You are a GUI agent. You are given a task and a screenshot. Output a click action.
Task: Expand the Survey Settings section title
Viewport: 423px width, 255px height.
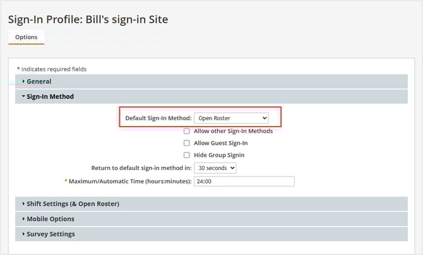(x=51, y=234)
